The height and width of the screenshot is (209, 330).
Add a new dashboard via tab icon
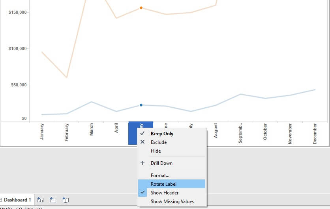pyautogui.click(x=53, y=200)
